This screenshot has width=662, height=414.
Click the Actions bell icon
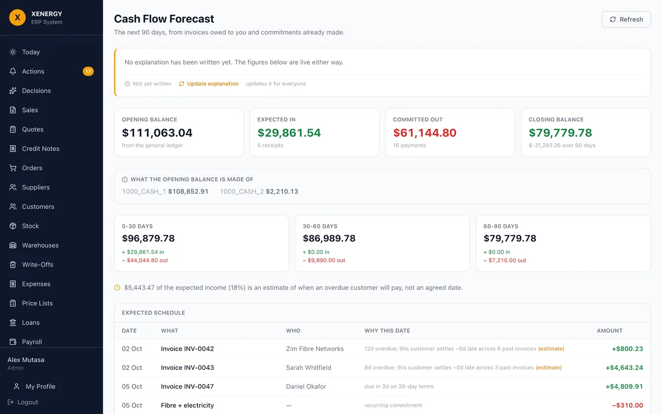click(13, 71)
